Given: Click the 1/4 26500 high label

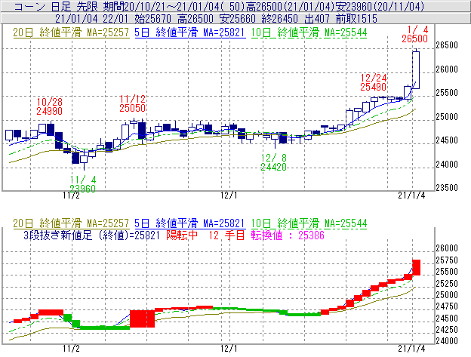Looking at the screenshot, I should tap(414, 34).
